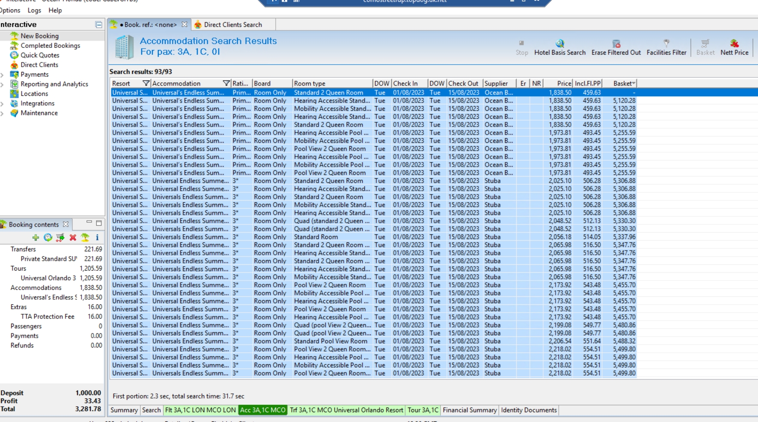Image resolution: width=758 pixels, height=422 pixels.
Task: Click the blue info icon in Booking contents
Action: (97, 237)
